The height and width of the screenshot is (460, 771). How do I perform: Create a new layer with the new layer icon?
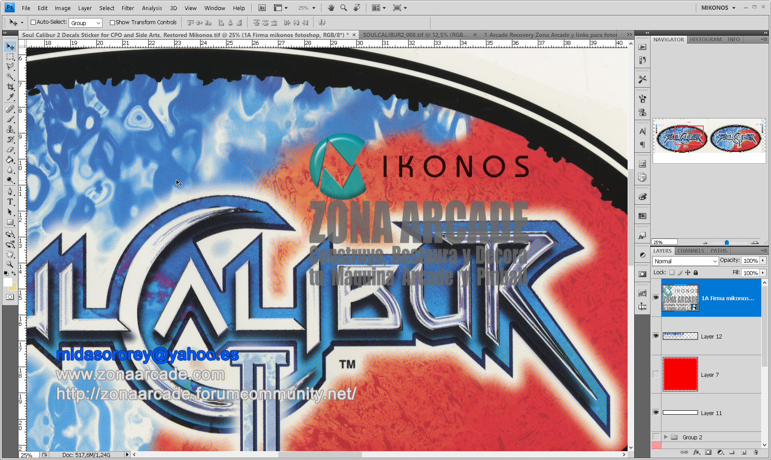pos(743,453)
